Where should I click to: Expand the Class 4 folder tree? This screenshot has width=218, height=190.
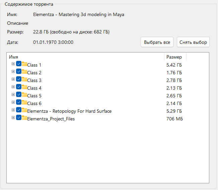[x=13, y=87]
